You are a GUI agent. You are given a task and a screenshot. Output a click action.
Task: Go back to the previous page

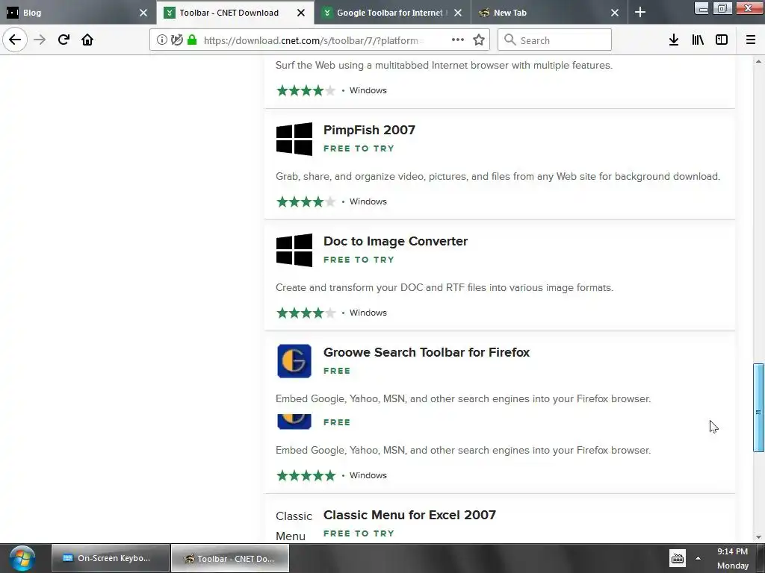click(15, 40)
